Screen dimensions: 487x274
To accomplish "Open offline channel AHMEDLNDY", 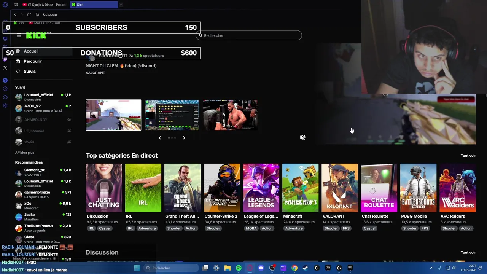I will tap(43, 119).
